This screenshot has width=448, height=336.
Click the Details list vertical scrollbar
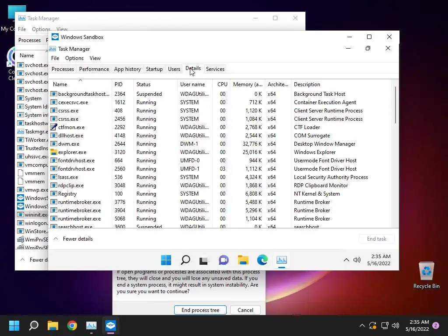pos(395,105)
